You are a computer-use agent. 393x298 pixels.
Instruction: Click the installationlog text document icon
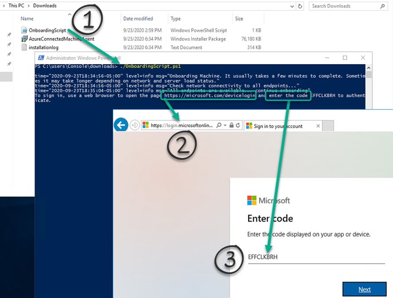(x=24, y=47)
